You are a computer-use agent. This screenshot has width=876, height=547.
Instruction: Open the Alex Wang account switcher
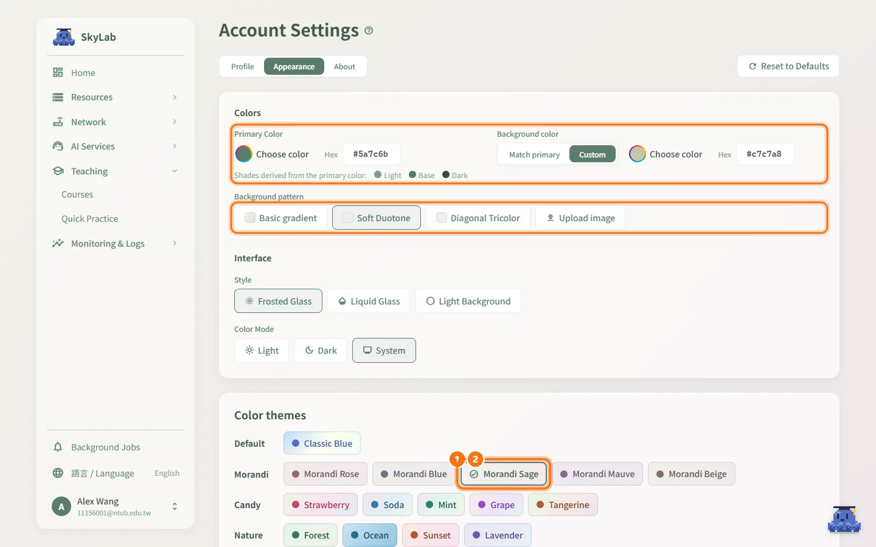116,506
